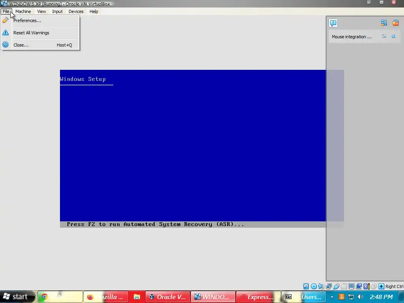
Task: Switch to the Chrome taskbar button
Action: (x=60, y=297)
